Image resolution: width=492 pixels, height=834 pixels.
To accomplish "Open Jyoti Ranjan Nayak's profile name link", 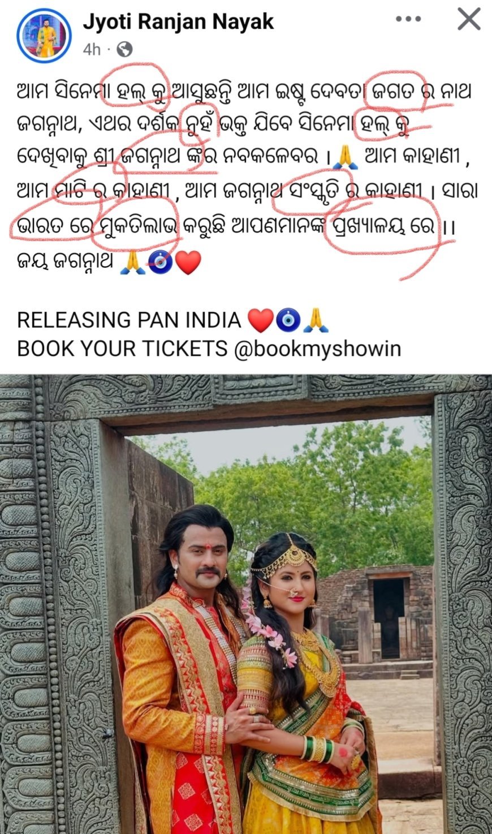I will (178, 22).
